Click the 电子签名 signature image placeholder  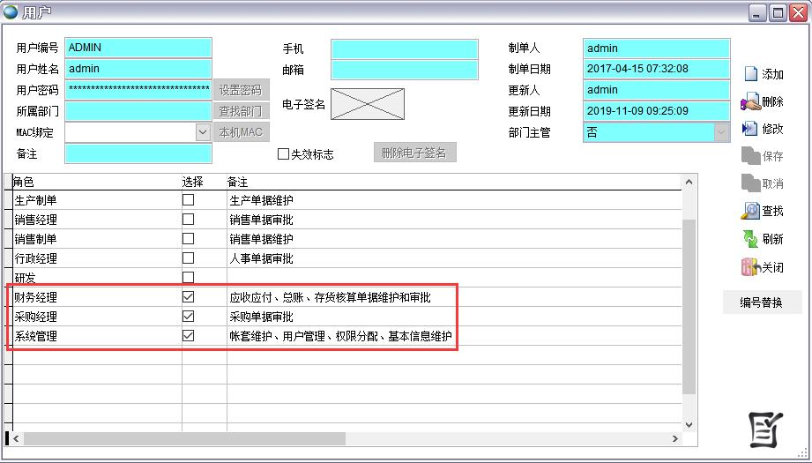pos(368,104)
